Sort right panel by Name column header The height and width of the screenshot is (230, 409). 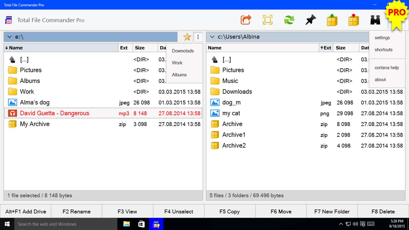pyautogui.click(x=263, y=48)
